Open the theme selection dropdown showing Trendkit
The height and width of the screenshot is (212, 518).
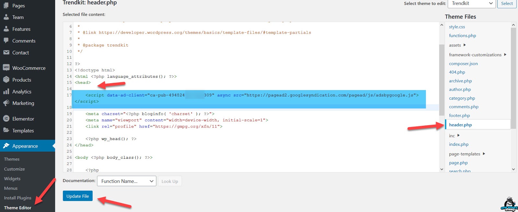click(472, 4)
